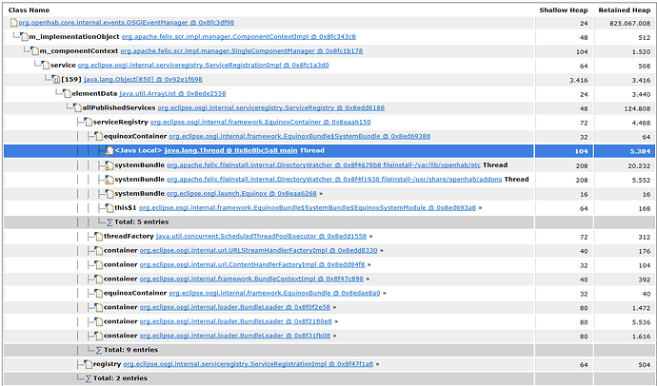Screen dimensions: 657x386
Task: Click the Object[850] array icon
Action: coord(56,80)
